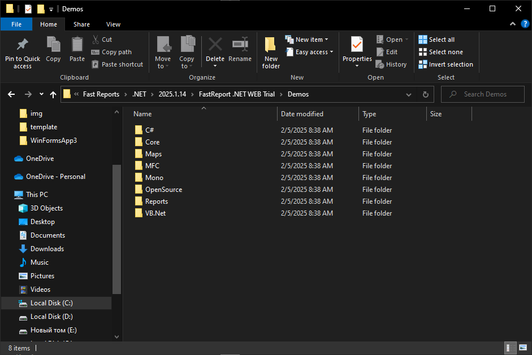Switch to the View ribbon tab

click(x=113, y=24)
